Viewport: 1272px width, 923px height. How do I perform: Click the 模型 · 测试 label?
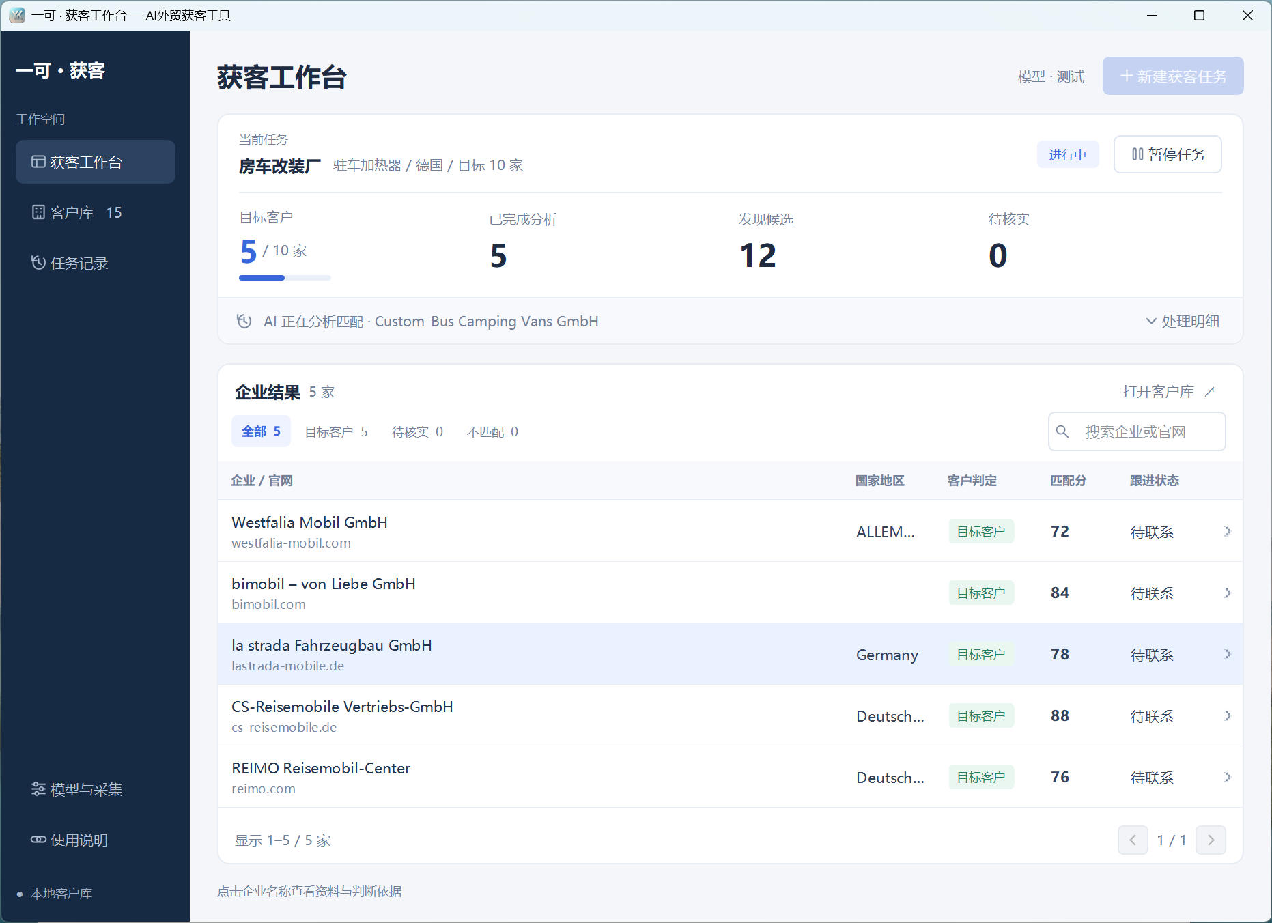(1051, 76)
